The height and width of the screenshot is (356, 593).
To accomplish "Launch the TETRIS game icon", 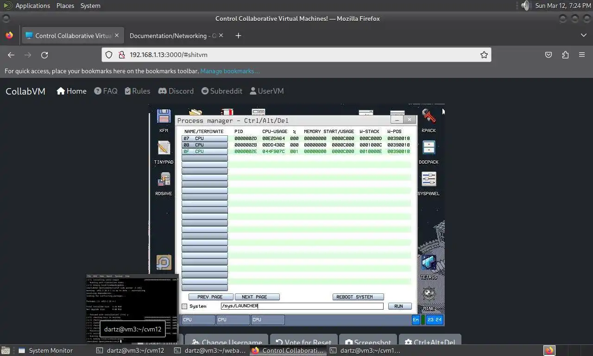I will click(x=429, y=263).
